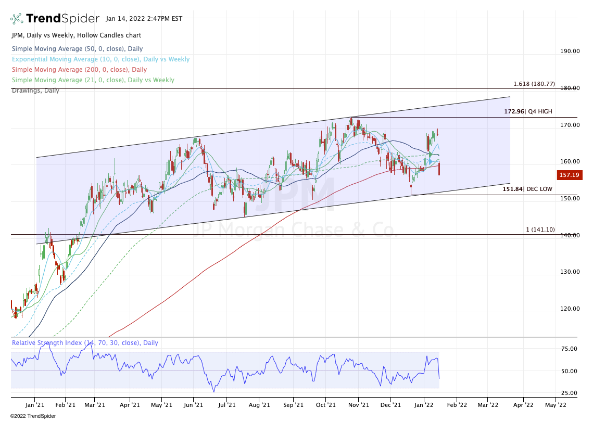Click the 130.00 price axis label
This screenshot has width=593, height=421.
(x=570, y=272)
